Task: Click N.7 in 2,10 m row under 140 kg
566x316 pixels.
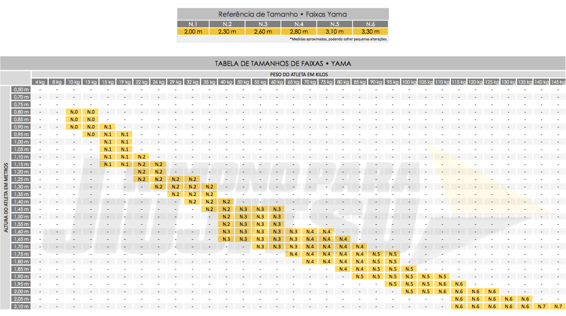Action: coord(542,307)
